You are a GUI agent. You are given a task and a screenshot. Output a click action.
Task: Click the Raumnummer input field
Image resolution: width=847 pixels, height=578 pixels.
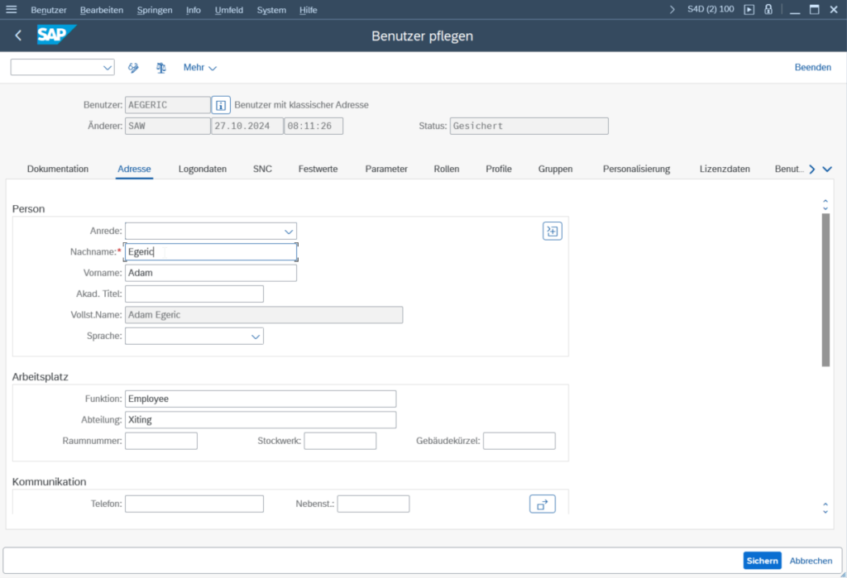(x=161, y=441)
